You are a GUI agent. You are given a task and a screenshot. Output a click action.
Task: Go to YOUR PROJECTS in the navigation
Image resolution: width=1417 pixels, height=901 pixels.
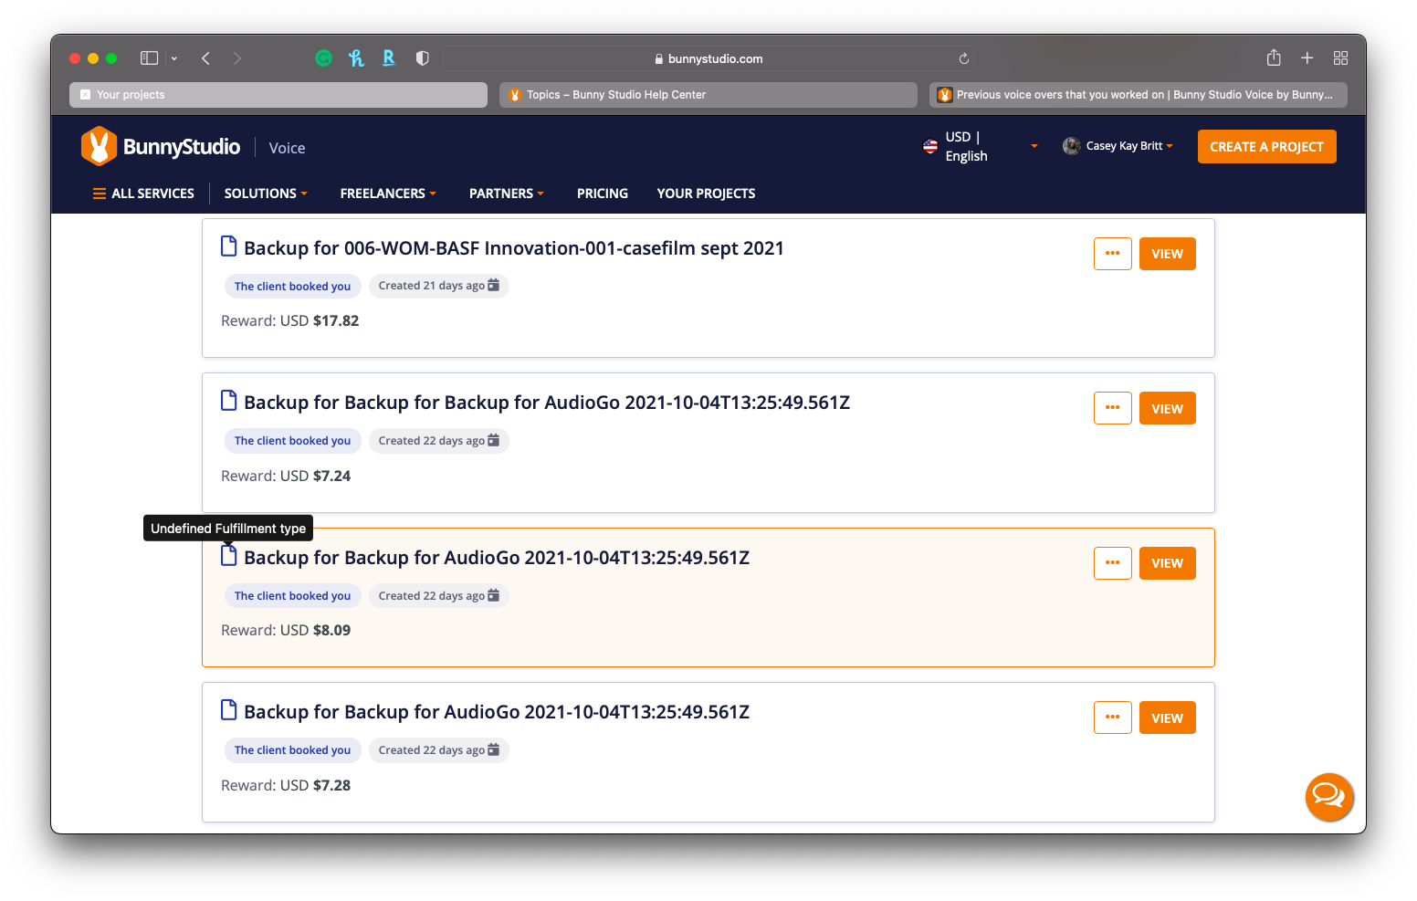point(706,194)
